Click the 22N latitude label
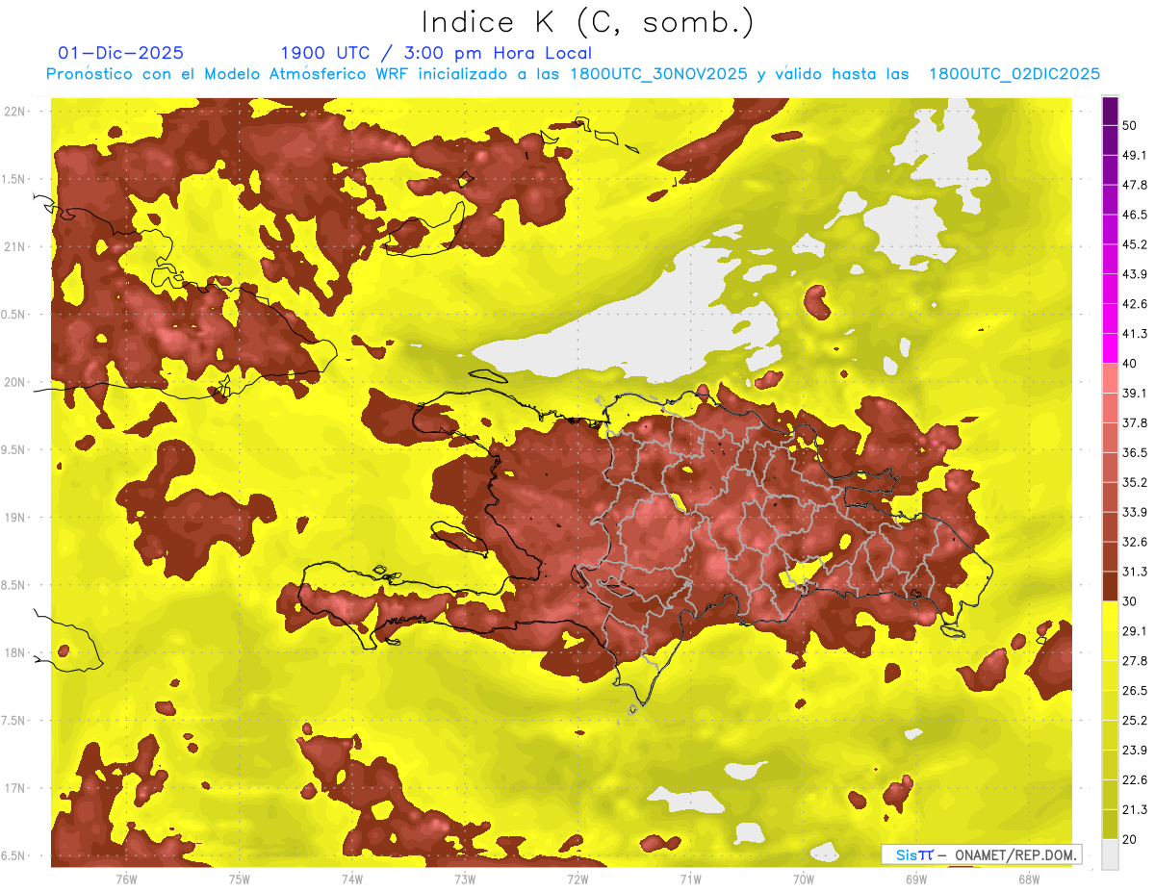 click(x=15, y=112)
